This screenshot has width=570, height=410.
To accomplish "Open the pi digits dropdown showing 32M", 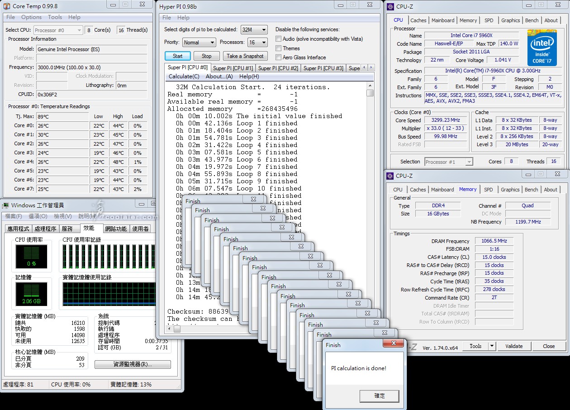I will (x=253, y=30).
